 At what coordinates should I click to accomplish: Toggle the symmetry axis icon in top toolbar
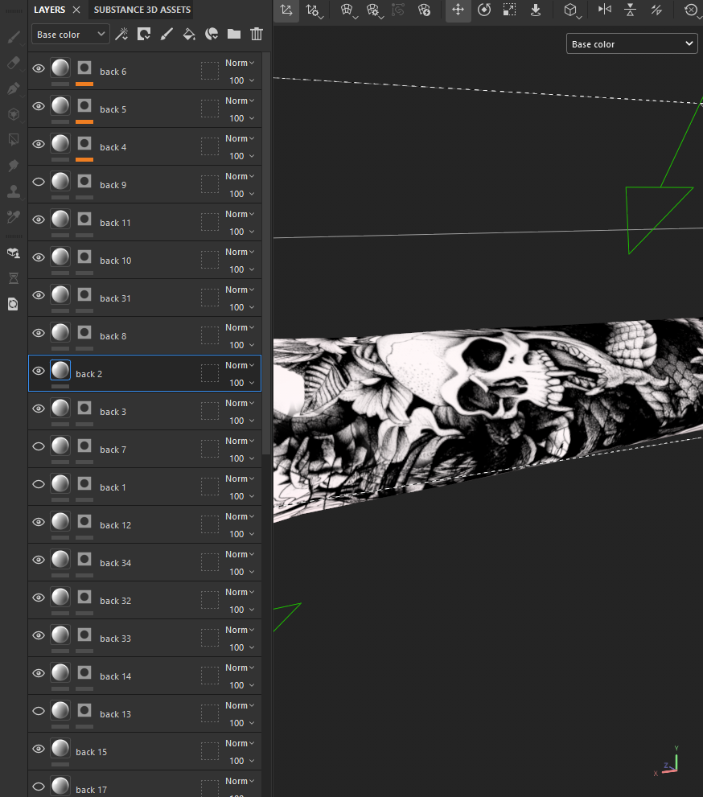click(x=286, y=10)
